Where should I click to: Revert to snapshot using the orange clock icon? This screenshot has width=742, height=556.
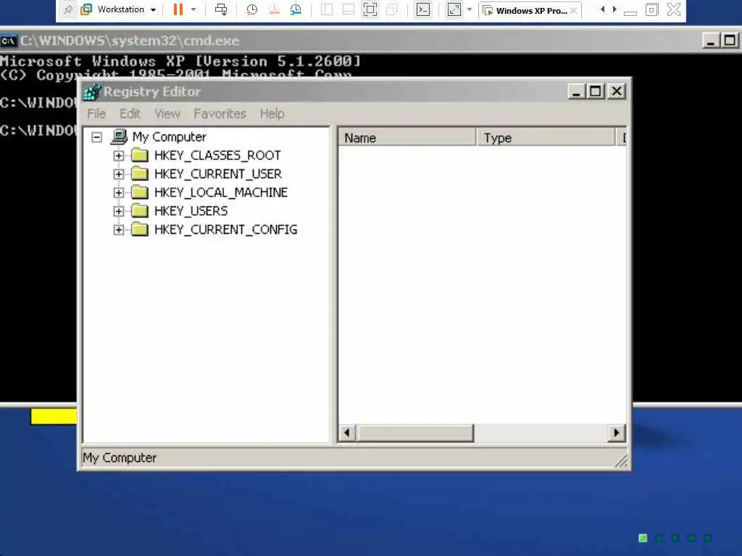(x=273, y=9)
